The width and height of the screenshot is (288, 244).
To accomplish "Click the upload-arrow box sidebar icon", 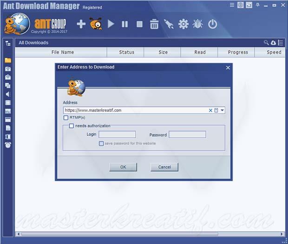I will 8,69.
